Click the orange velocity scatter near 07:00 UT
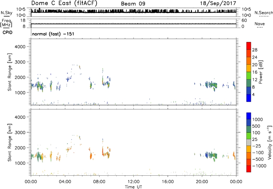Image resolution: width=273 pixels, height=189 pixels. [x=91, y=156]
